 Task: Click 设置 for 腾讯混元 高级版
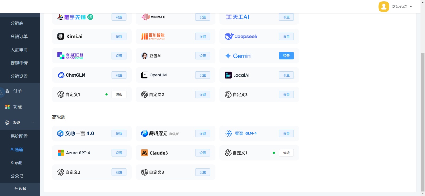pos(203,133)
